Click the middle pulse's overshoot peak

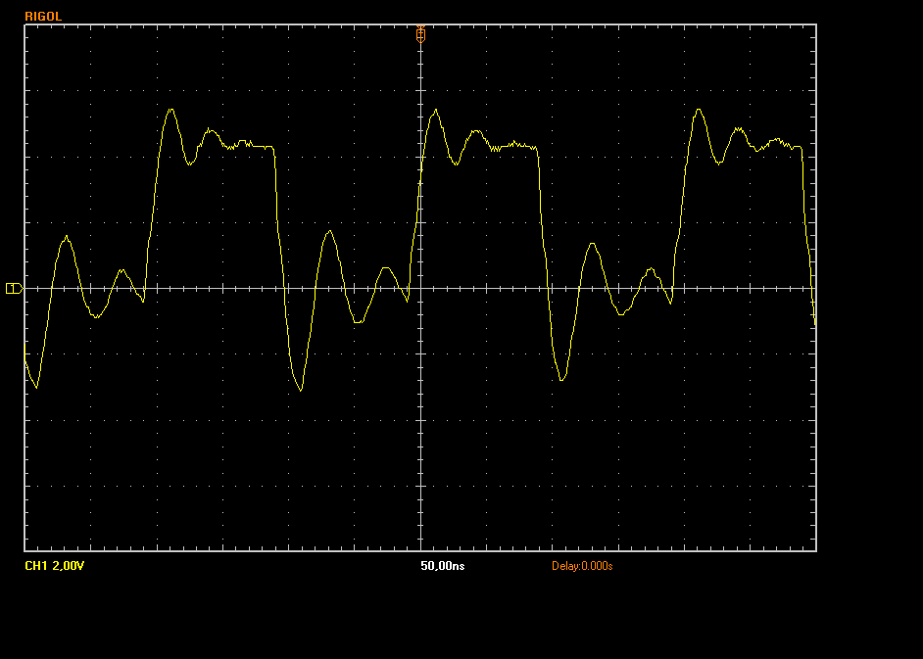[x=434, y=111]
